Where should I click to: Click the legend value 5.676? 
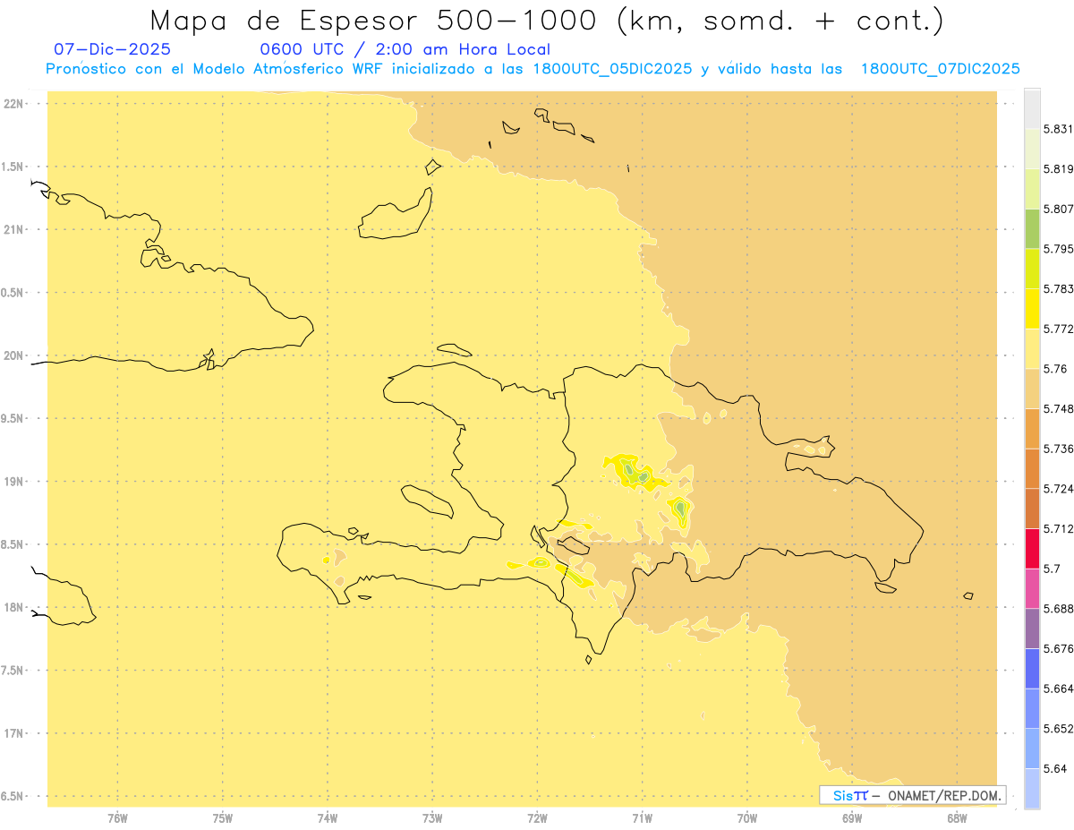(x=1058, y=649)
